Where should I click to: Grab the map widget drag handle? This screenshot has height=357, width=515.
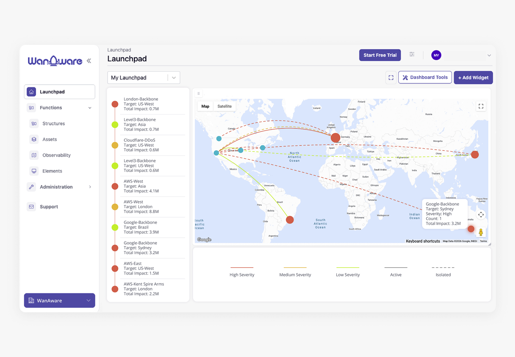click(199, 93)
